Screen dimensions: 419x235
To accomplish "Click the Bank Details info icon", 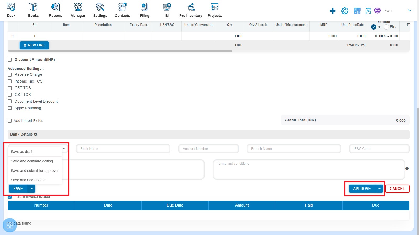I will point(35,134).
